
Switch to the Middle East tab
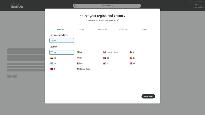click(124, 29)
